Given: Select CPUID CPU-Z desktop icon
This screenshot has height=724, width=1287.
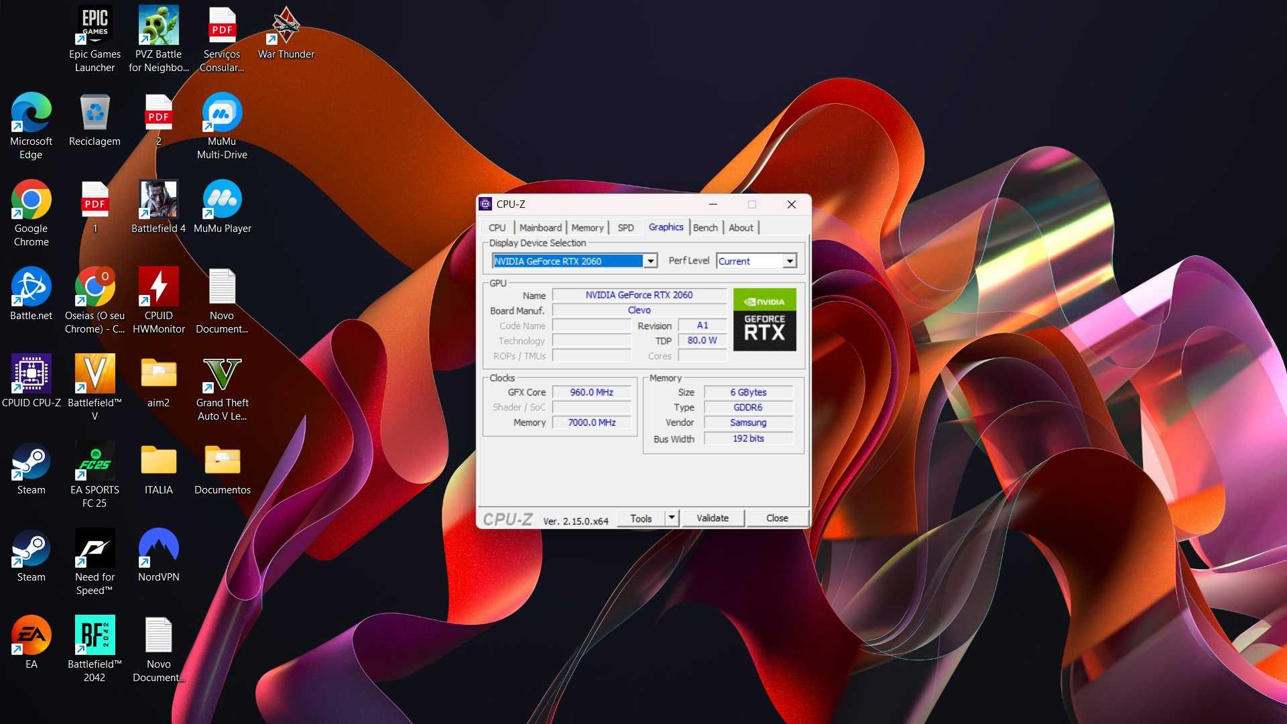Looking at the screenshot, I should 31,381.
